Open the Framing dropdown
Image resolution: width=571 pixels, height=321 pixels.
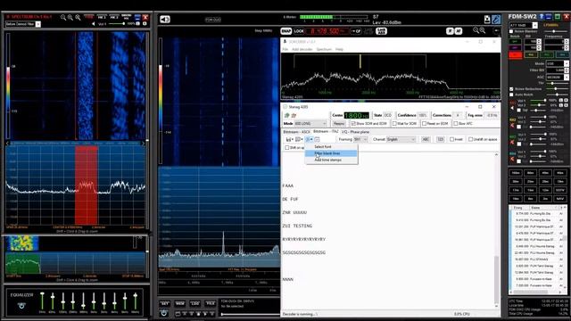pyautogui.click(x=360, y=139)
